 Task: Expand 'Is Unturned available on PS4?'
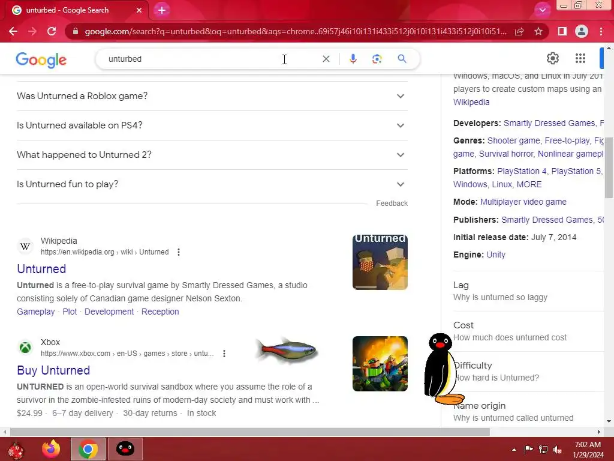212,125
